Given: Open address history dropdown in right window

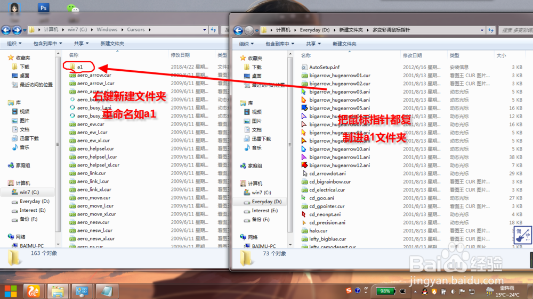Looking at the screenshot, I should (482, 30).
